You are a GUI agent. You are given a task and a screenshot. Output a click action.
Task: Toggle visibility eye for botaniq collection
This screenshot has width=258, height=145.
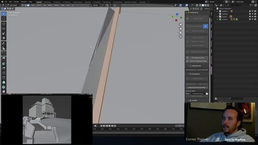click(253, 19)
